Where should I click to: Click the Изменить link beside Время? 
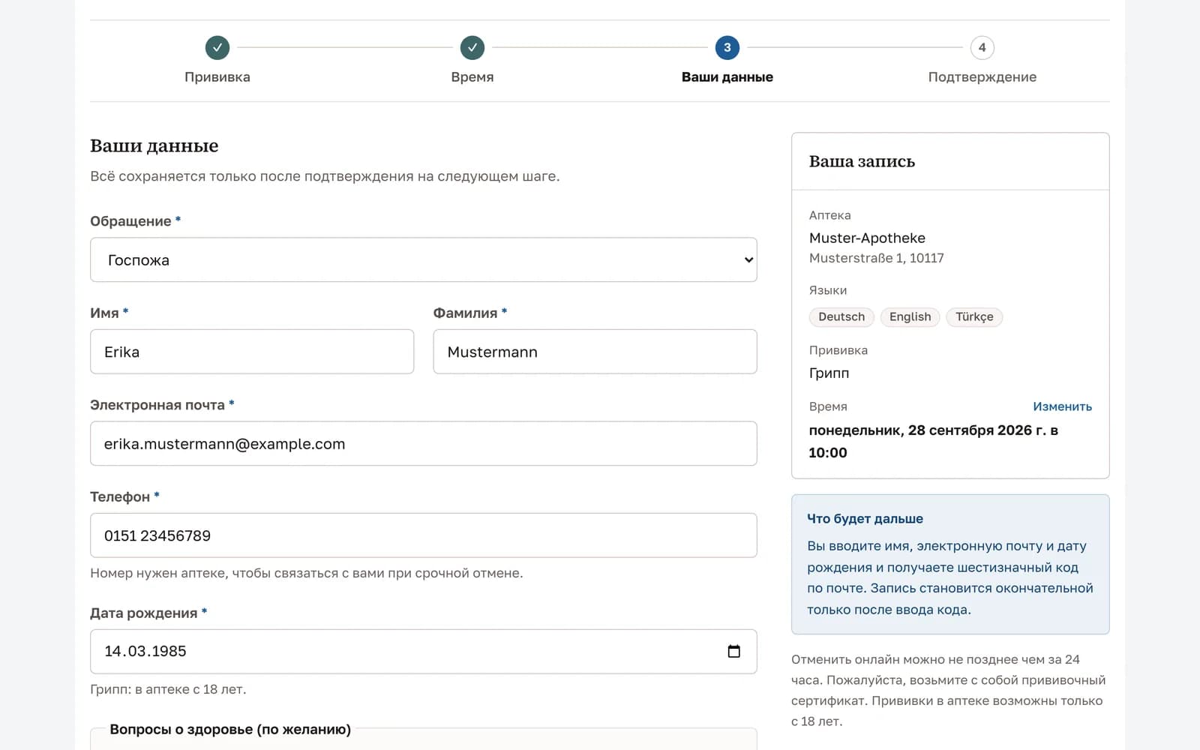1062,406
